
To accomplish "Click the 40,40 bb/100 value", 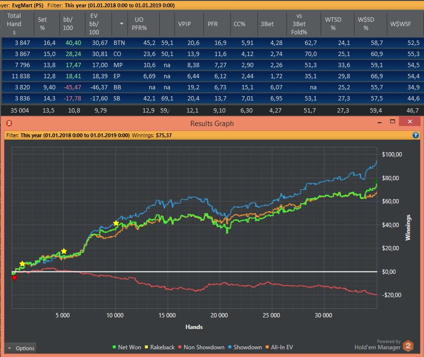I will [73, 43].
